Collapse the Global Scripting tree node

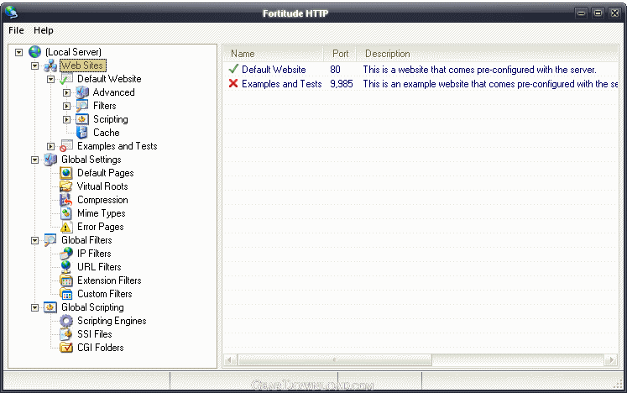pyautogui.click(x=34, y=307)
